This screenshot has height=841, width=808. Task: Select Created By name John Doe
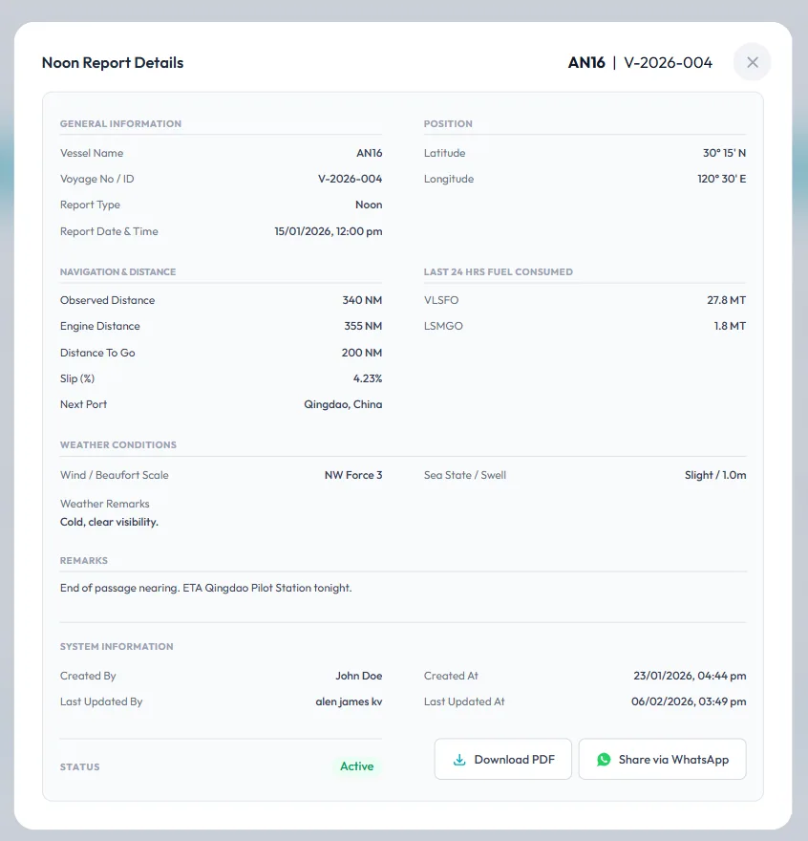coord(358,676)
